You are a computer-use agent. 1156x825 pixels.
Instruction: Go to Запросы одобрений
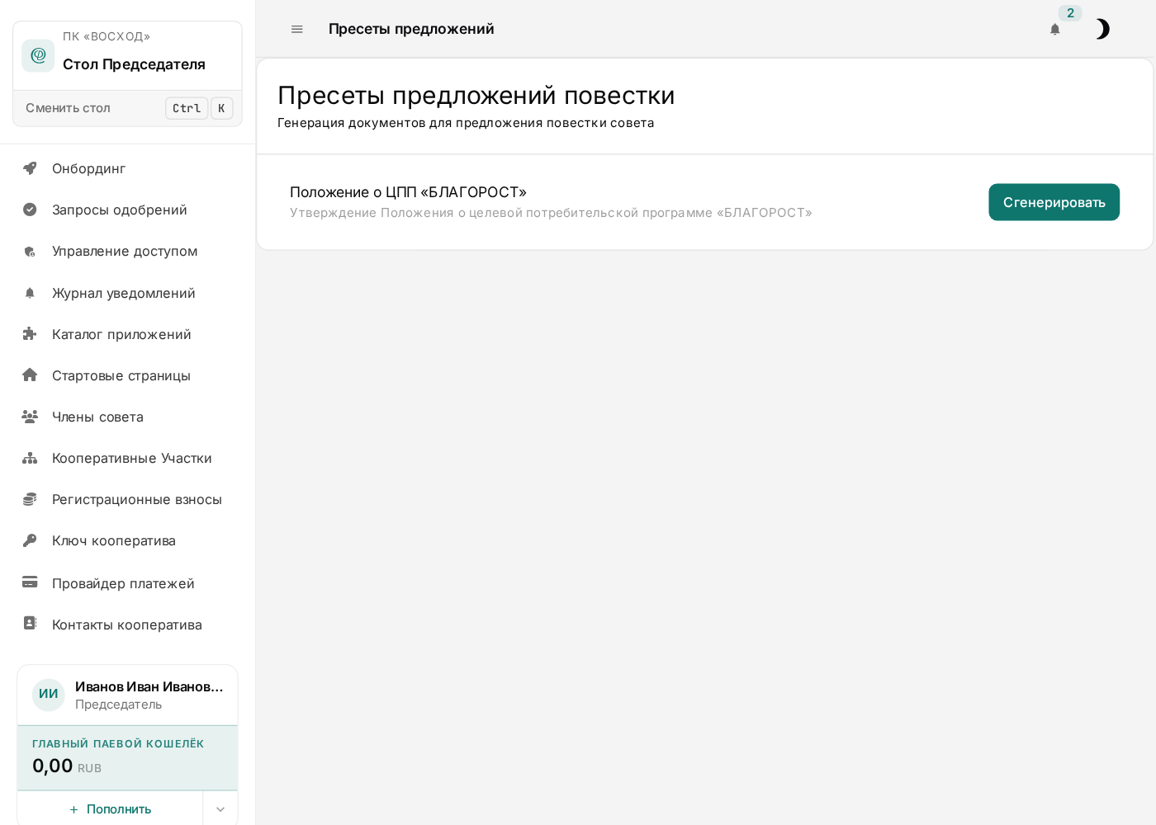(127, 210)
